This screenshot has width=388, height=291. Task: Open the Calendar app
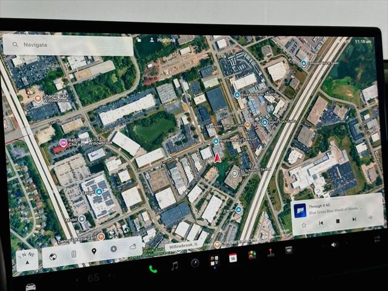coord(233,258)
